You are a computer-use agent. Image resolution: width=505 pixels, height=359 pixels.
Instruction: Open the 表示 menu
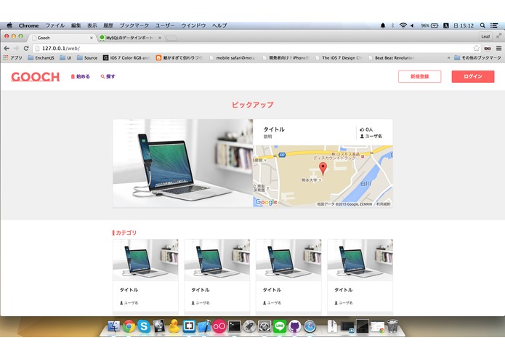92,25
